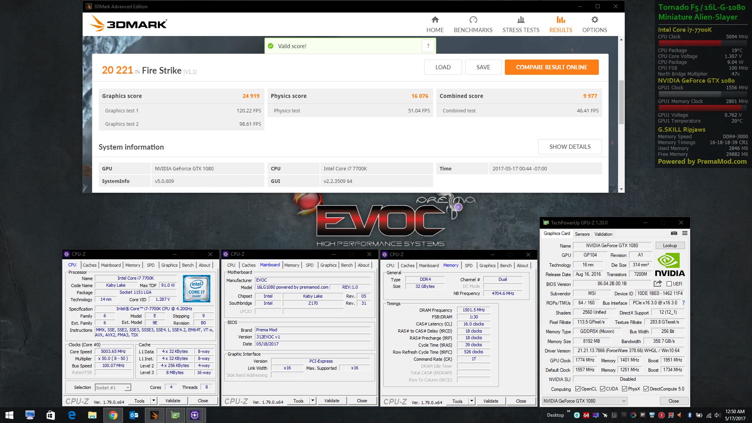The width and height of the screenshot is (752, 423).
Task: Open the Stress Tests section in 3DMark
Action: click(x=521, y=24)
